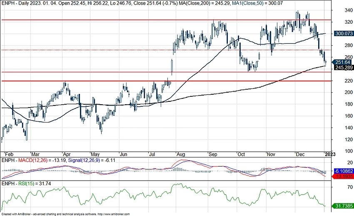Click the Mar month label on time axis

click(35, 155)
